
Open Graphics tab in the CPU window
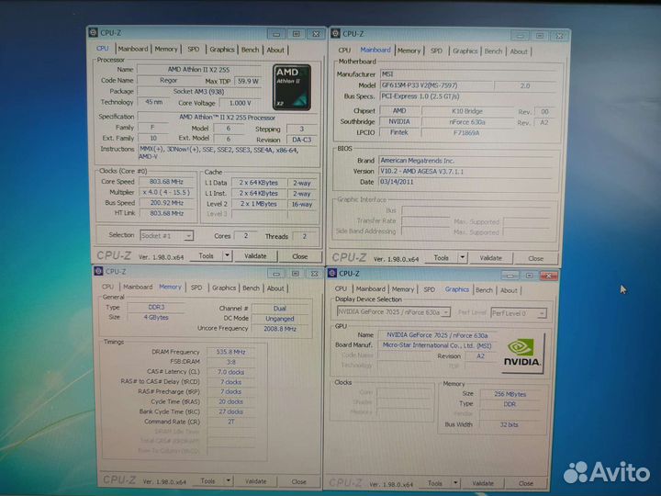click(x=222, y=50)
